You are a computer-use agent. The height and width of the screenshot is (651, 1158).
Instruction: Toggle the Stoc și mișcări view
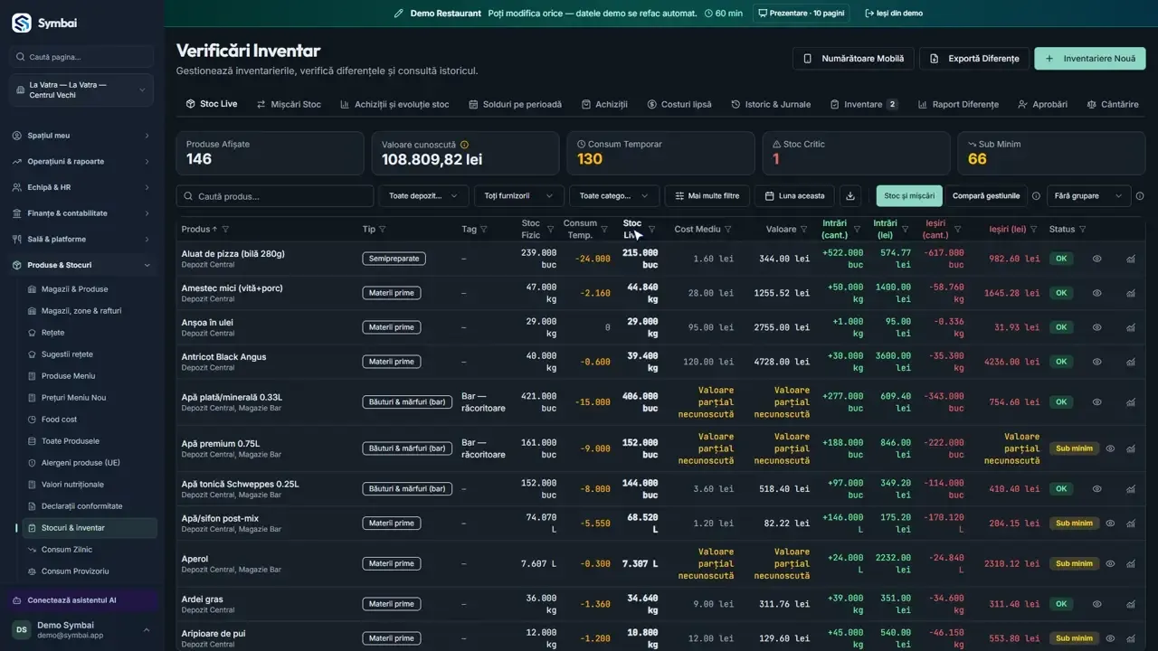coord(909,196)
